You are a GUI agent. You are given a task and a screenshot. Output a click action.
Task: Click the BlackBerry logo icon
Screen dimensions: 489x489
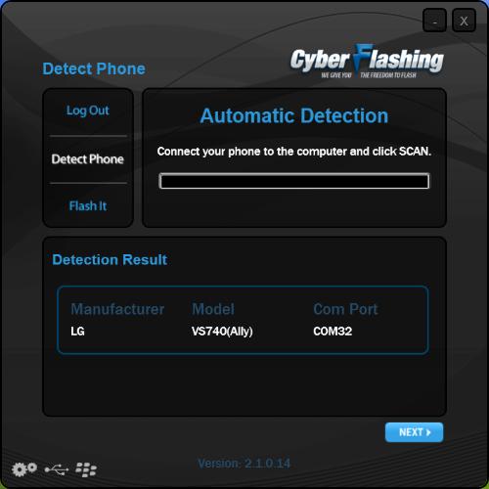point(86,469)
